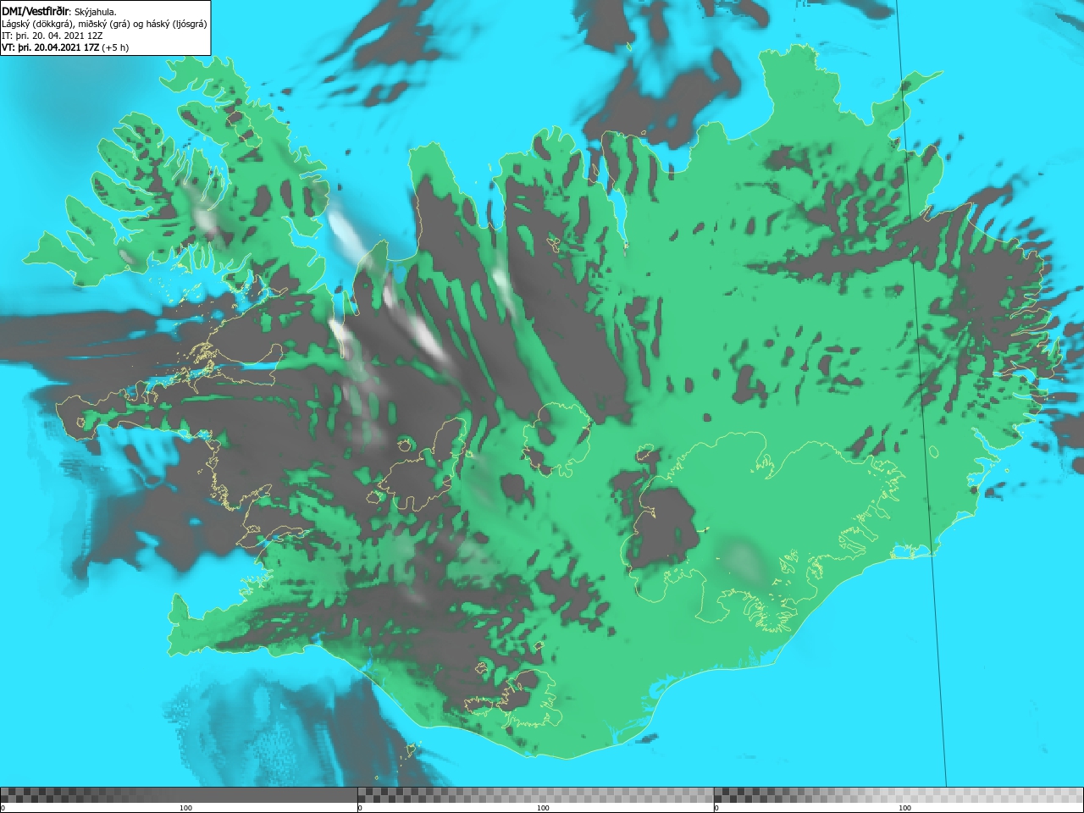The height and width of the screenshot is (813, 1084).
Task: Click the medium grey mid-cloud color scale bar
Action: [x=535, y=795]
